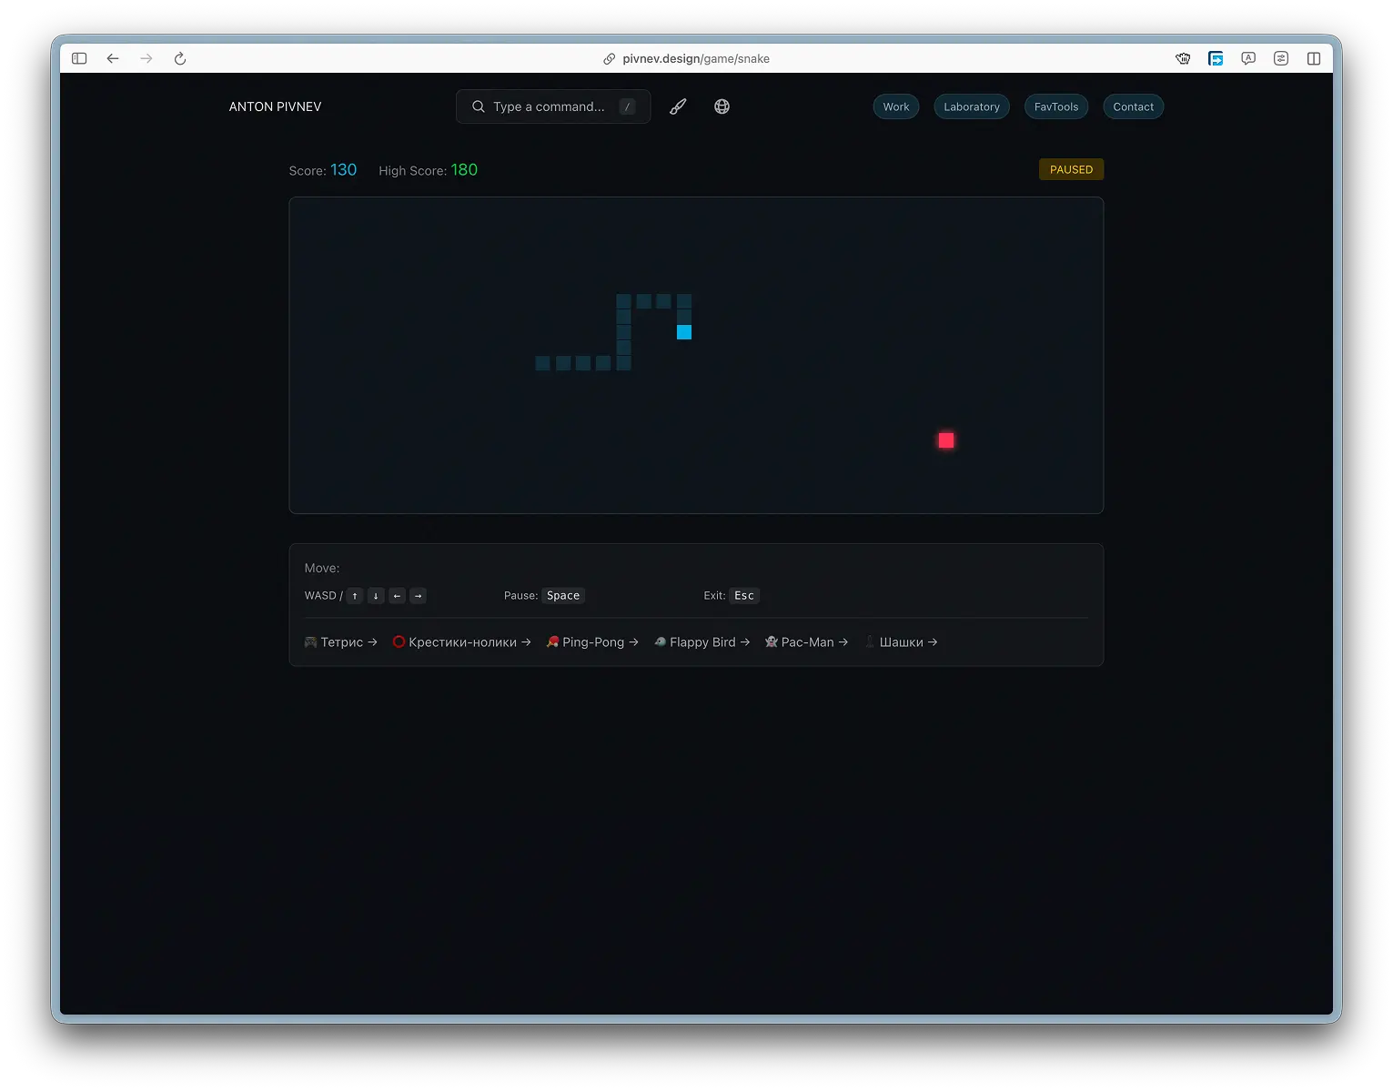The image size is (1393, 1091).
Task: Go back using the back arrow
Action: (113, 58)
